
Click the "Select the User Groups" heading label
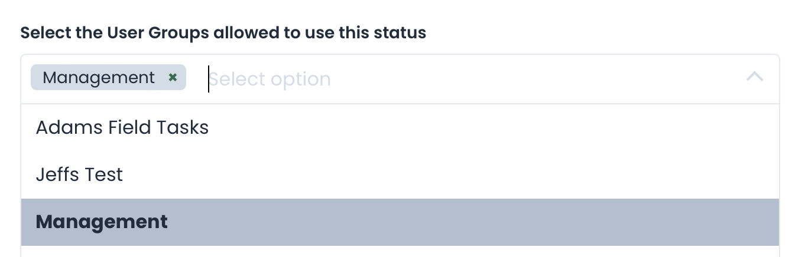[x=223, y=32]
